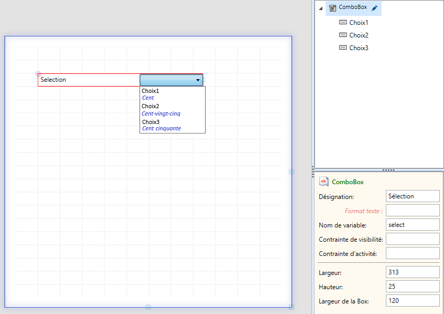Click the icon next to Choix3 in tree

(x=343, y=47)
